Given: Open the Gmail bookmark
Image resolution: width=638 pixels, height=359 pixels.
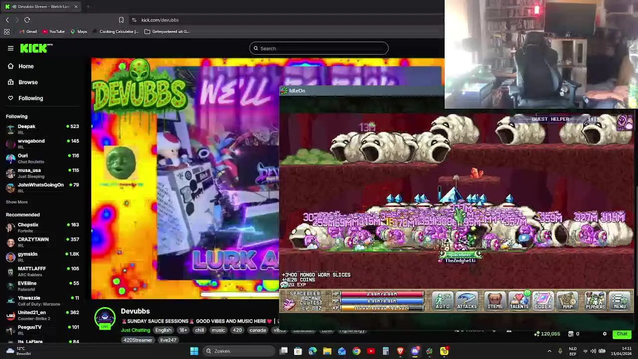Looking at the screenshot, I should (x=28, y=31).
